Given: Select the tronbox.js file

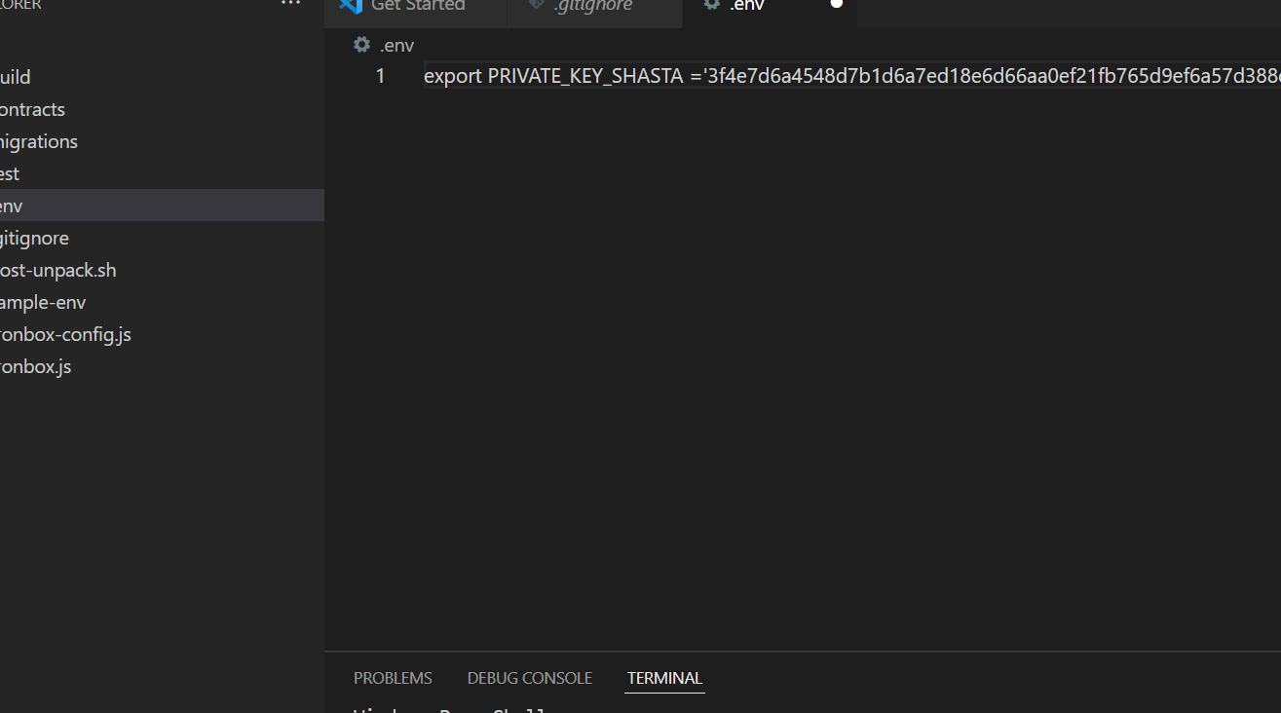Looking at the screenshot, I should [x=36, y=366].
